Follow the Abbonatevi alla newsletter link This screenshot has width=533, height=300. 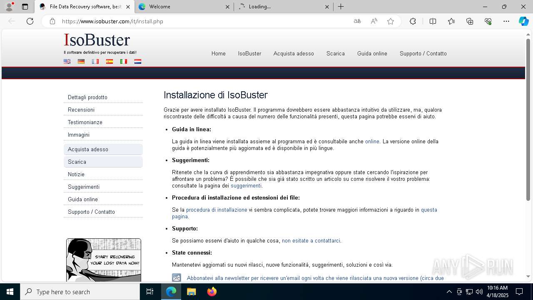point(315,278)
